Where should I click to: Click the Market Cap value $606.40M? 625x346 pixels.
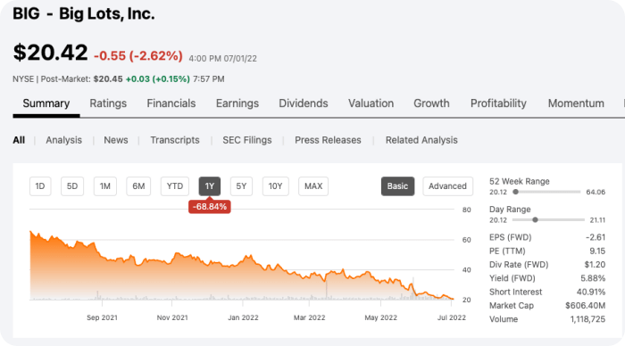point(585,305)
